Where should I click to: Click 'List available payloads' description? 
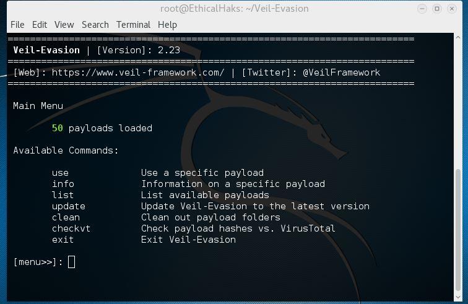(x=205, y=195)
